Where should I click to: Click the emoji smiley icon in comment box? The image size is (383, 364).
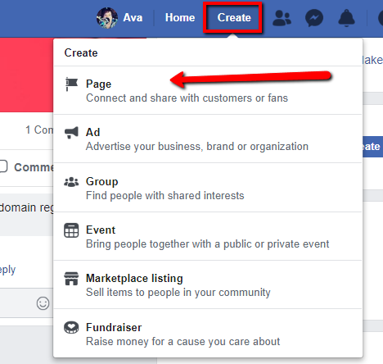(x=43, y=303)
